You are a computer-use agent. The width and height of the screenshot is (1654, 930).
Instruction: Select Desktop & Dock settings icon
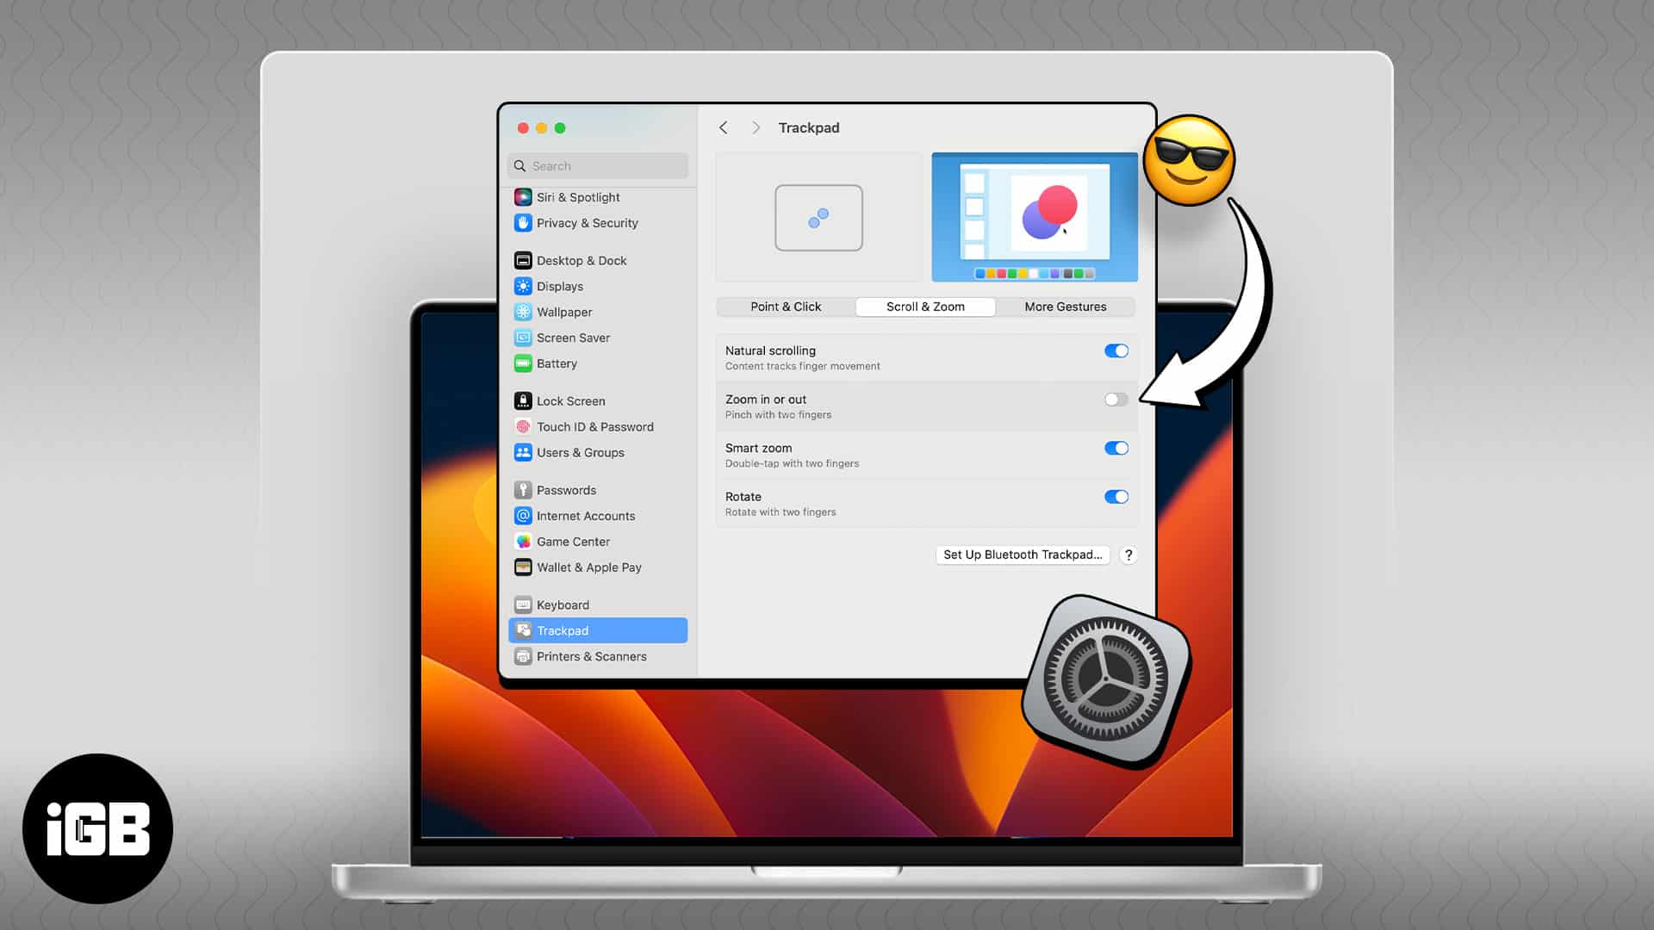524,260
